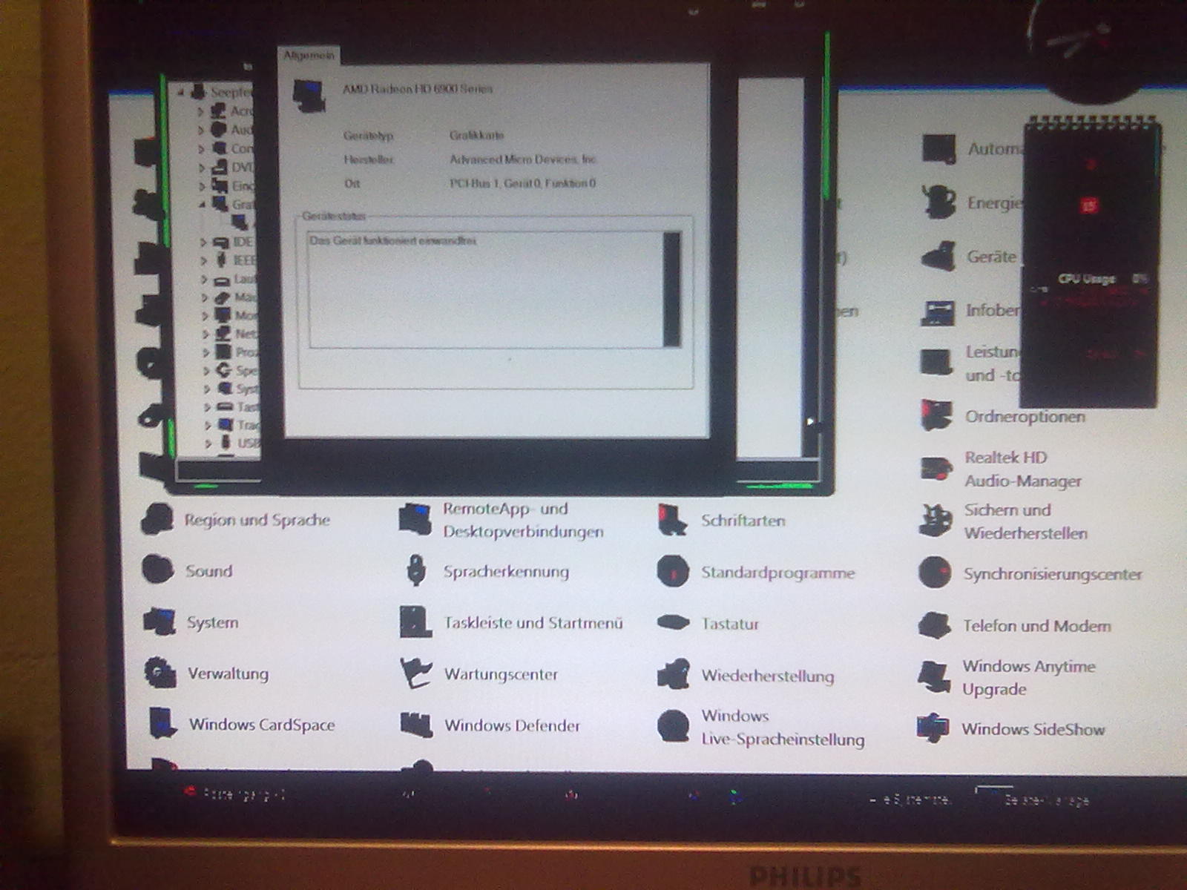Click the Geräte devices icon
This screenshot has width=1187, height=890.
tap(938, 257)
